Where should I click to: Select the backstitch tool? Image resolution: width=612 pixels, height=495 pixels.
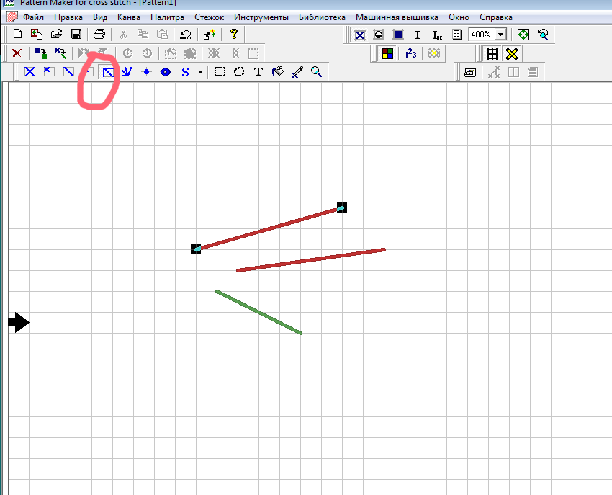coord(108,72)
